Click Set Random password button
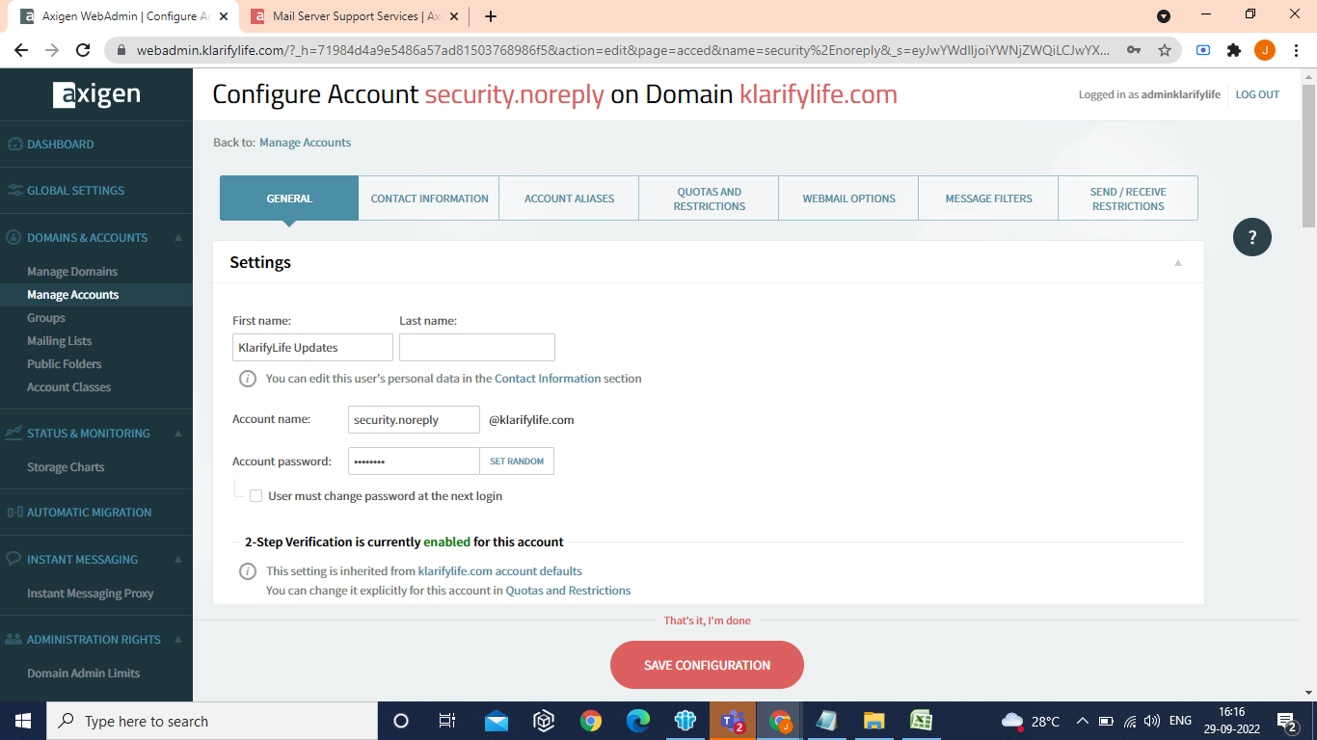 517,462
